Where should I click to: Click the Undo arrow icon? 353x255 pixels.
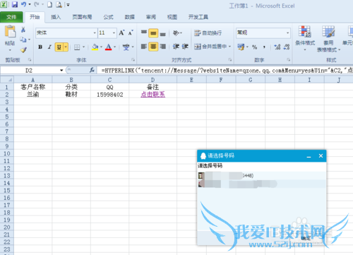[23, 4]
